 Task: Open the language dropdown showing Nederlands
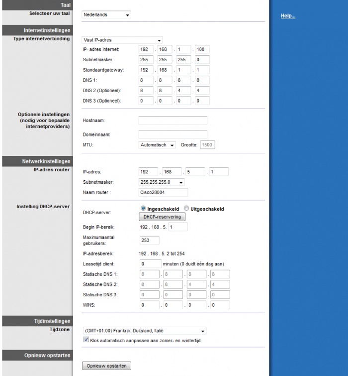[x=106, y=14]
